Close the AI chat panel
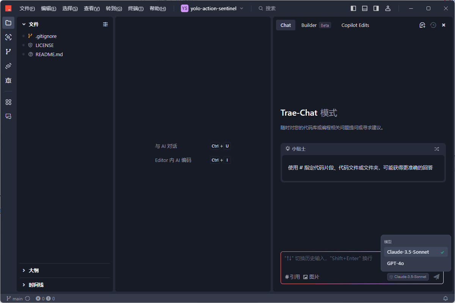 pyautogui.click(x=444, y=25)
